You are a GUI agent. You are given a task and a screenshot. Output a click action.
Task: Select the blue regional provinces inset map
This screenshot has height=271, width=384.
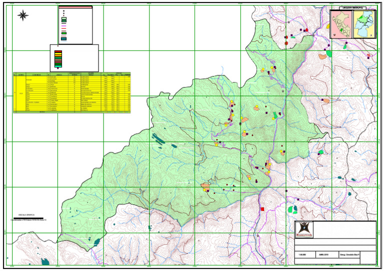364,24
